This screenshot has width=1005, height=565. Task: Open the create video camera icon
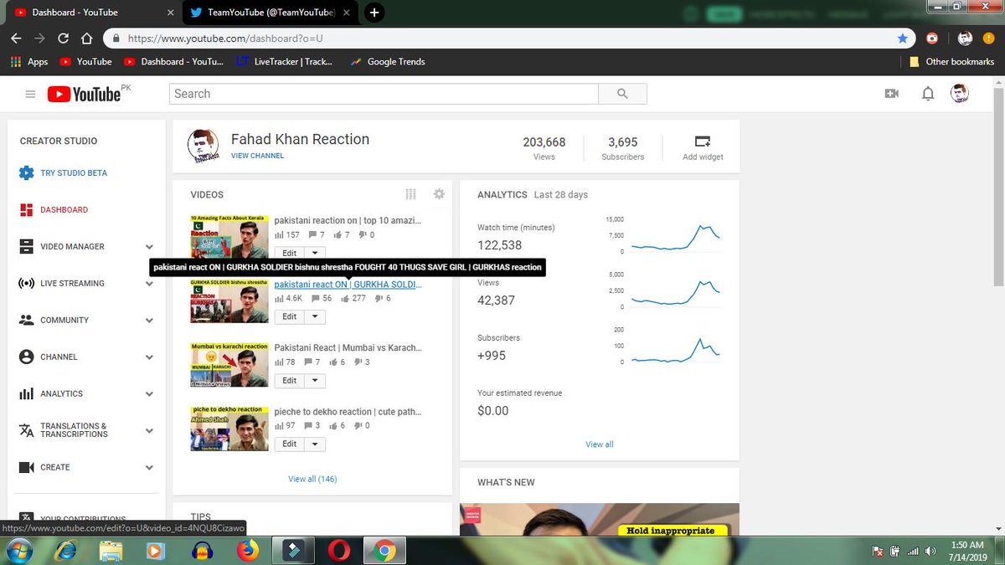click(891, 94)
